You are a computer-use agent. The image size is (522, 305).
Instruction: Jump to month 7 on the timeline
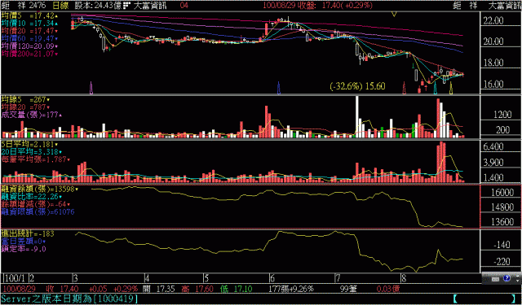(337, 277)
